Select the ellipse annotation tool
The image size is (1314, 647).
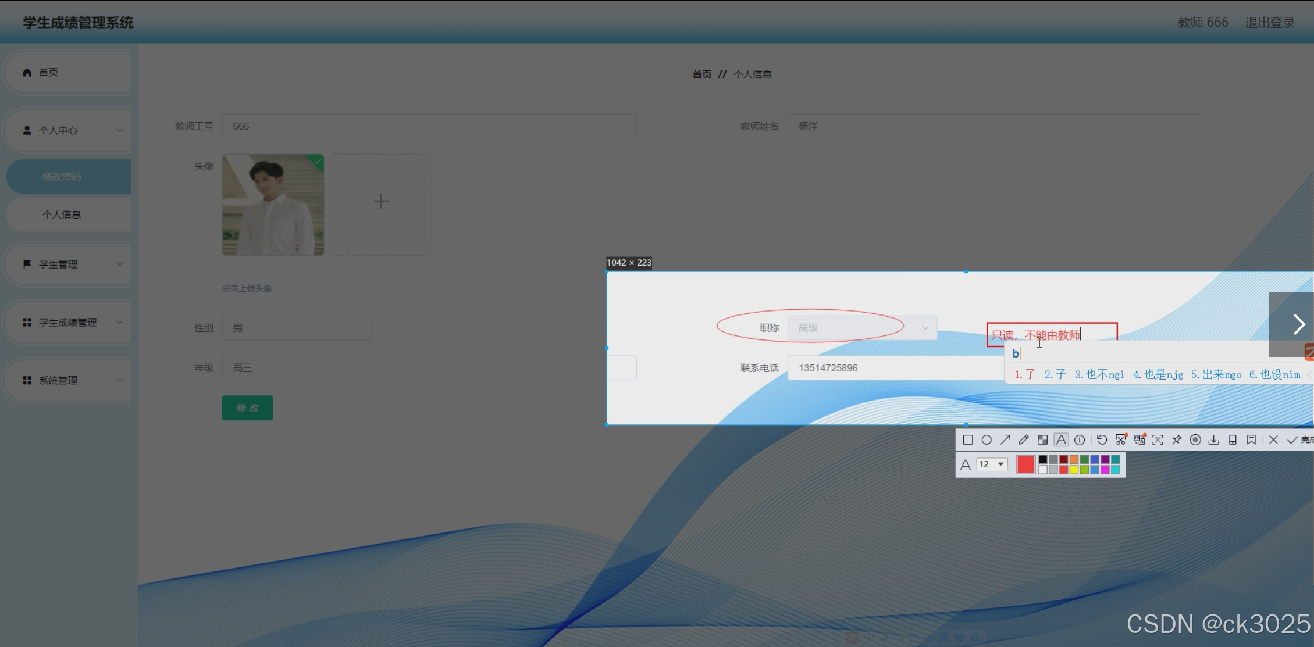[x=987, y=440]
